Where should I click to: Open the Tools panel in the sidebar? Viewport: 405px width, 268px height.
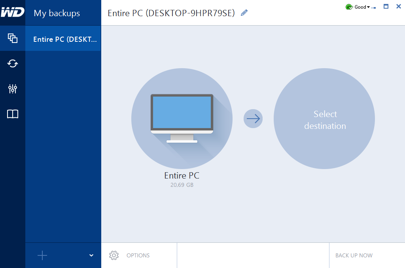coord(12,89)
